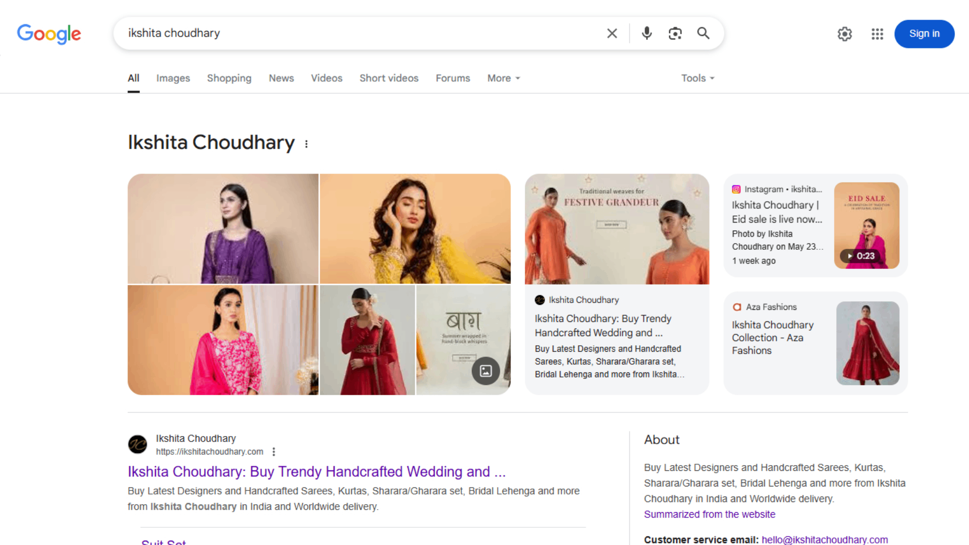969x545 pixels.
Task: Click the customer service email link
Action: pos(824,539)
